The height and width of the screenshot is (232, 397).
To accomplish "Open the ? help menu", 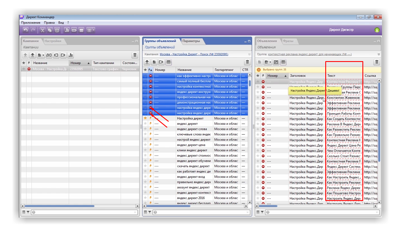I will (68, 23).
